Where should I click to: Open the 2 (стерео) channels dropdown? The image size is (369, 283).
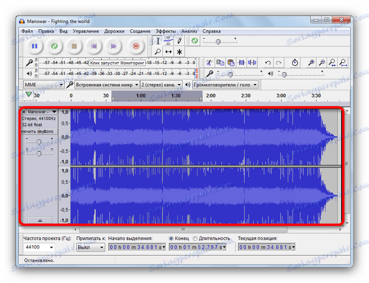point(161,85)
